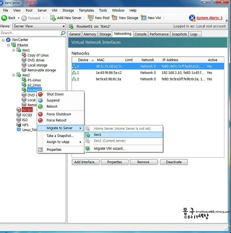The image size is (231, 233).
Task: Select p2_Linux in the tree
Action: pyautogui.click(x=34, y=85)
